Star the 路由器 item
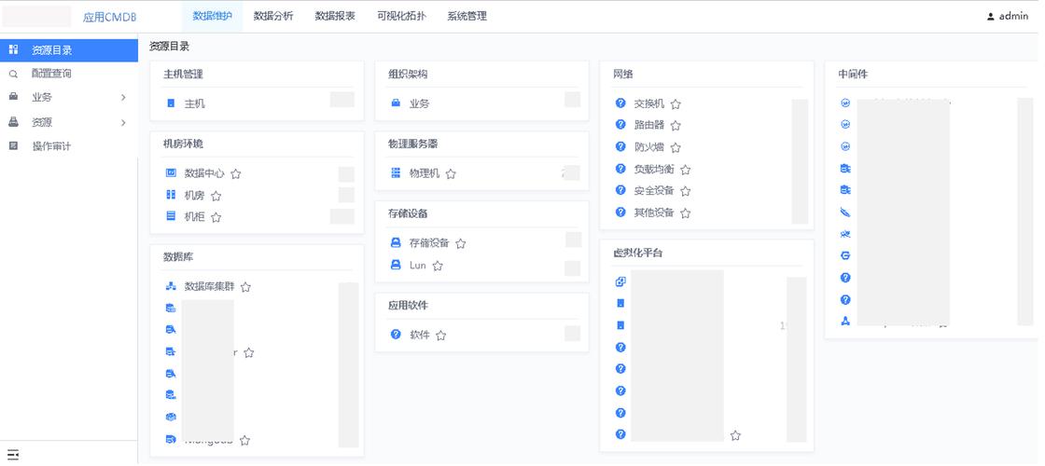This screenshot has width=1045, height=466. click(x=676, y=125)
